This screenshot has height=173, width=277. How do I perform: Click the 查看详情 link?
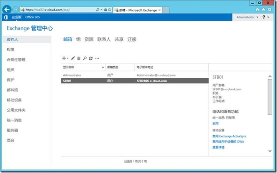pos(218,147)
